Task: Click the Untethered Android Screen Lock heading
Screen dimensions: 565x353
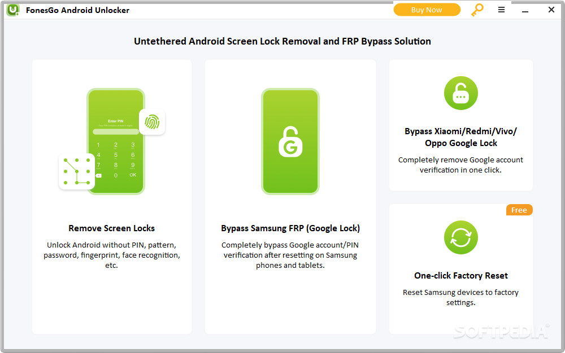Action: click(282, 41)
